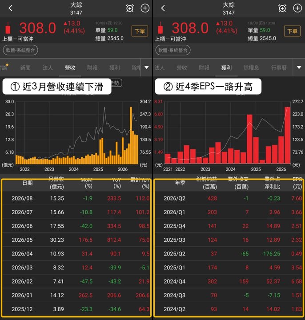This screenshot has height=320, width=305.
Task: Tap the 業外占淨利比 column header
Action: [272, 183]
